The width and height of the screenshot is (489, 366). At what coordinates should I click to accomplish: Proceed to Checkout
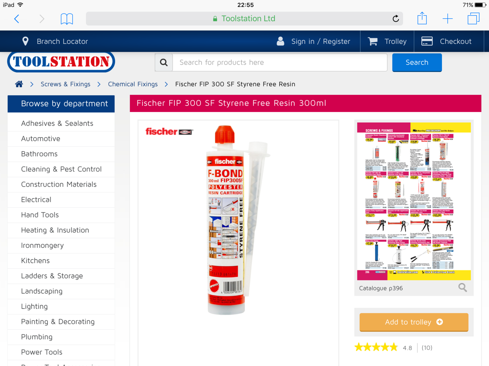(x=446, y=41)
